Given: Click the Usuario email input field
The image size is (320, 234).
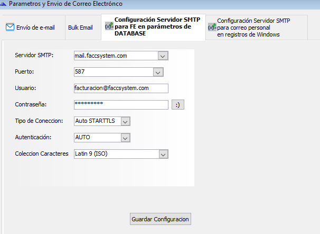Looking at the screenshot, I should pos(121,88).
